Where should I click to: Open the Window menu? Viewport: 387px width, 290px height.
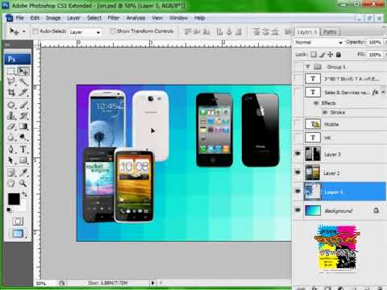click(x=178, y=18)
